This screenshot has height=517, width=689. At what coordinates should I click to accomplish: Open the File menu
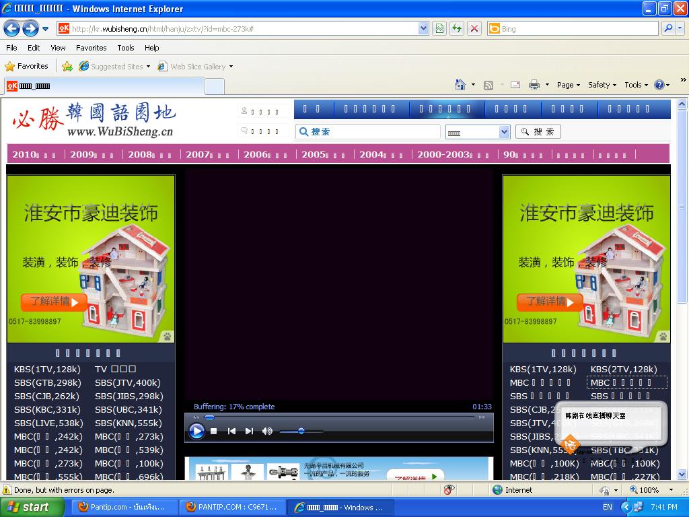tap(12, 48)
